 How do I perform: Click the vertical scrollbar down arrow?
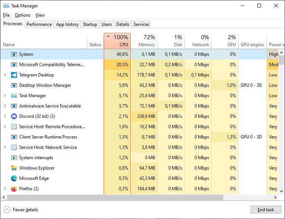[282, 191]
